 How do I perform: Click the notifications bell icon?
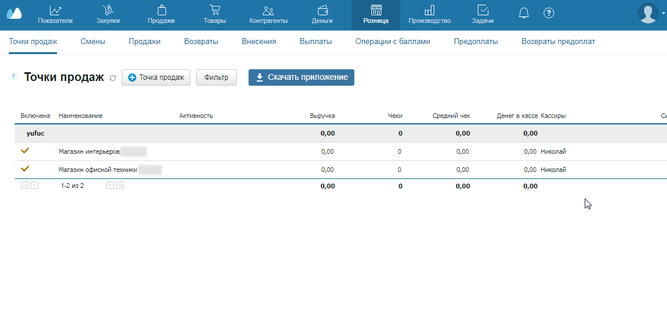pos(523,13)
